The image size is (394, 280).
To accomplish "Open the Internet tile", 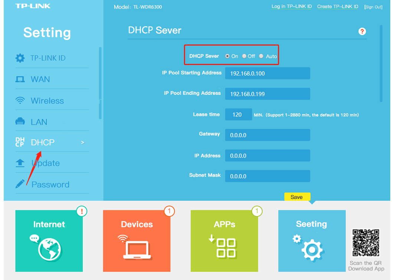I will (49, 241).
